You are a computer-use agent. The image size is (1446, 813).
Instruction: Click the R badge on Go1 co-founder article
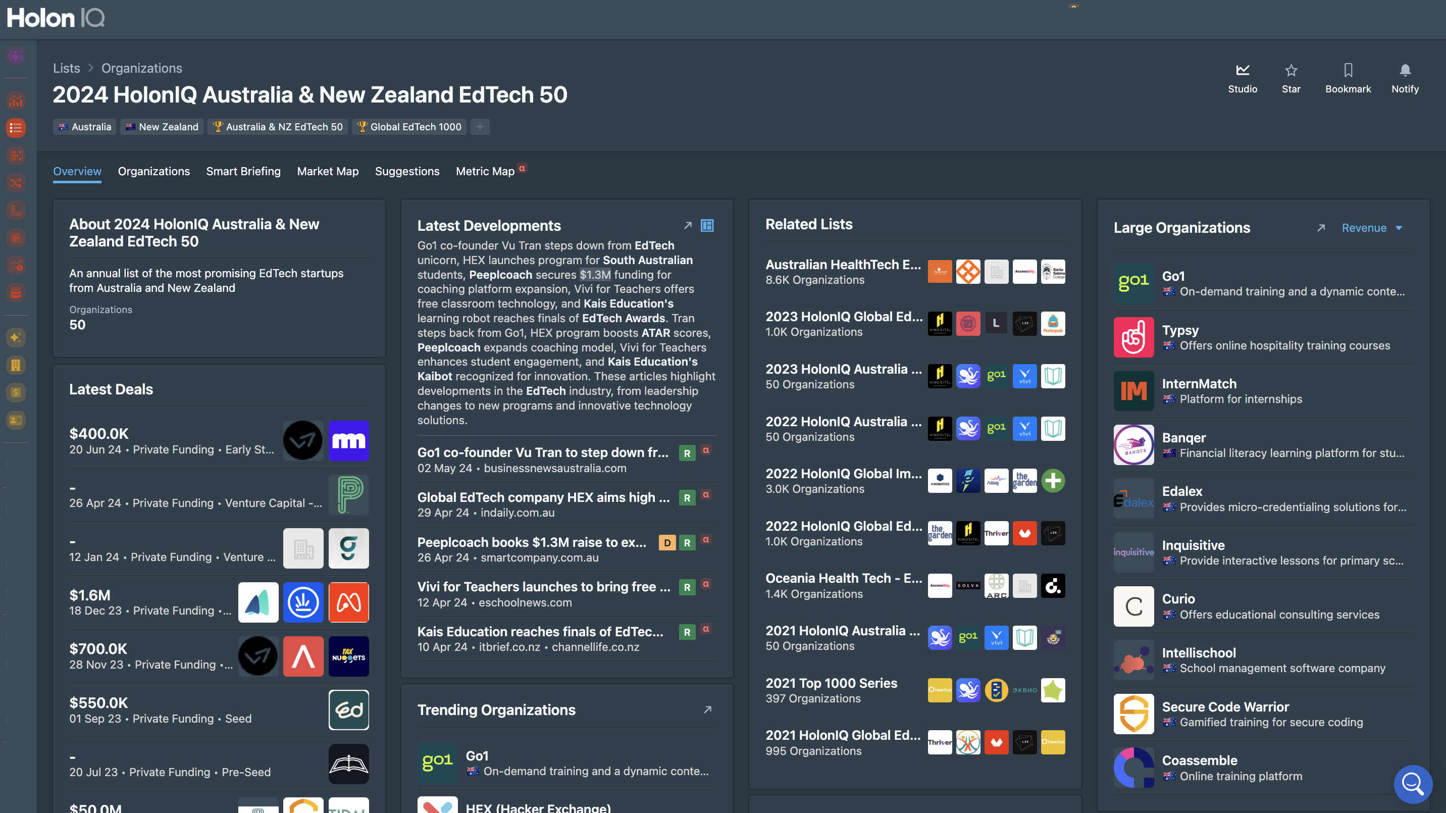click(687, 453)
